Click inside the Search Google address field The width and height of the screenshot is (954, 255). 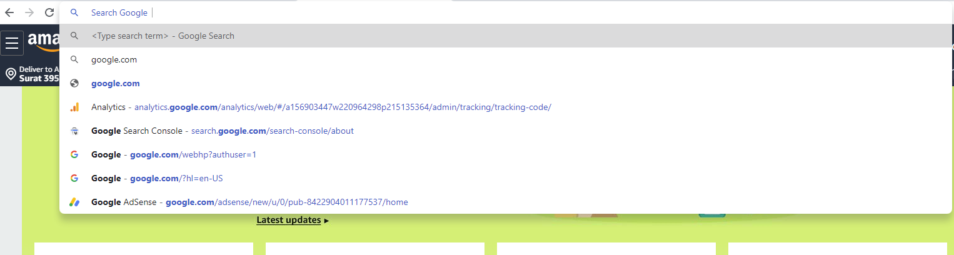(506, 12)
